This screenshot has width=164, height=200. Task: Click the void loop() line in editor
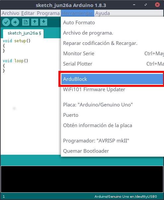(x=15, y=61)
